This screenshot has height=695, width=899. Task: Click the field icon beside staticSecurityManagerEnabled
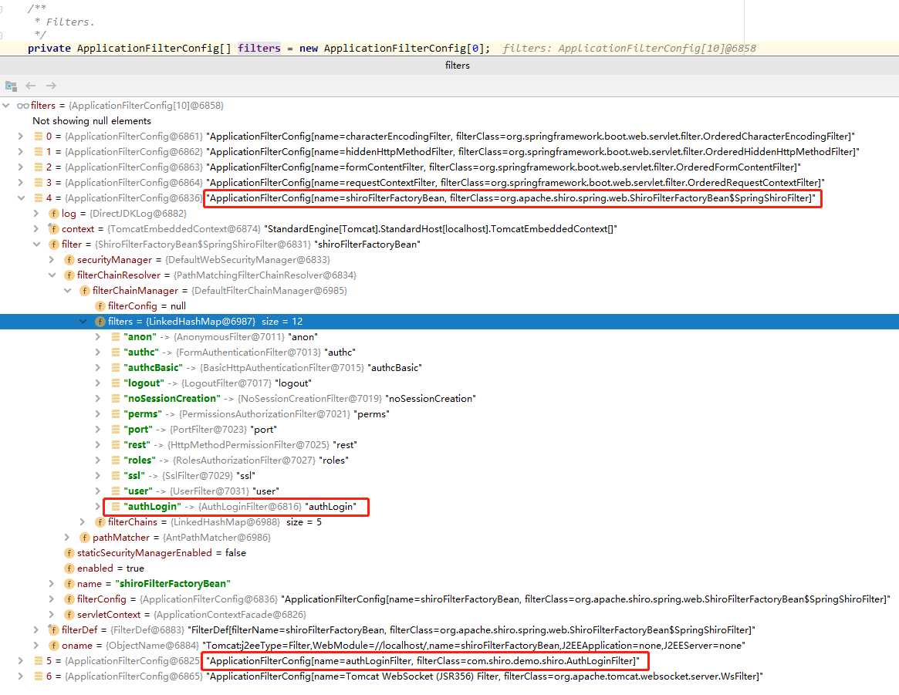point(69,553)
